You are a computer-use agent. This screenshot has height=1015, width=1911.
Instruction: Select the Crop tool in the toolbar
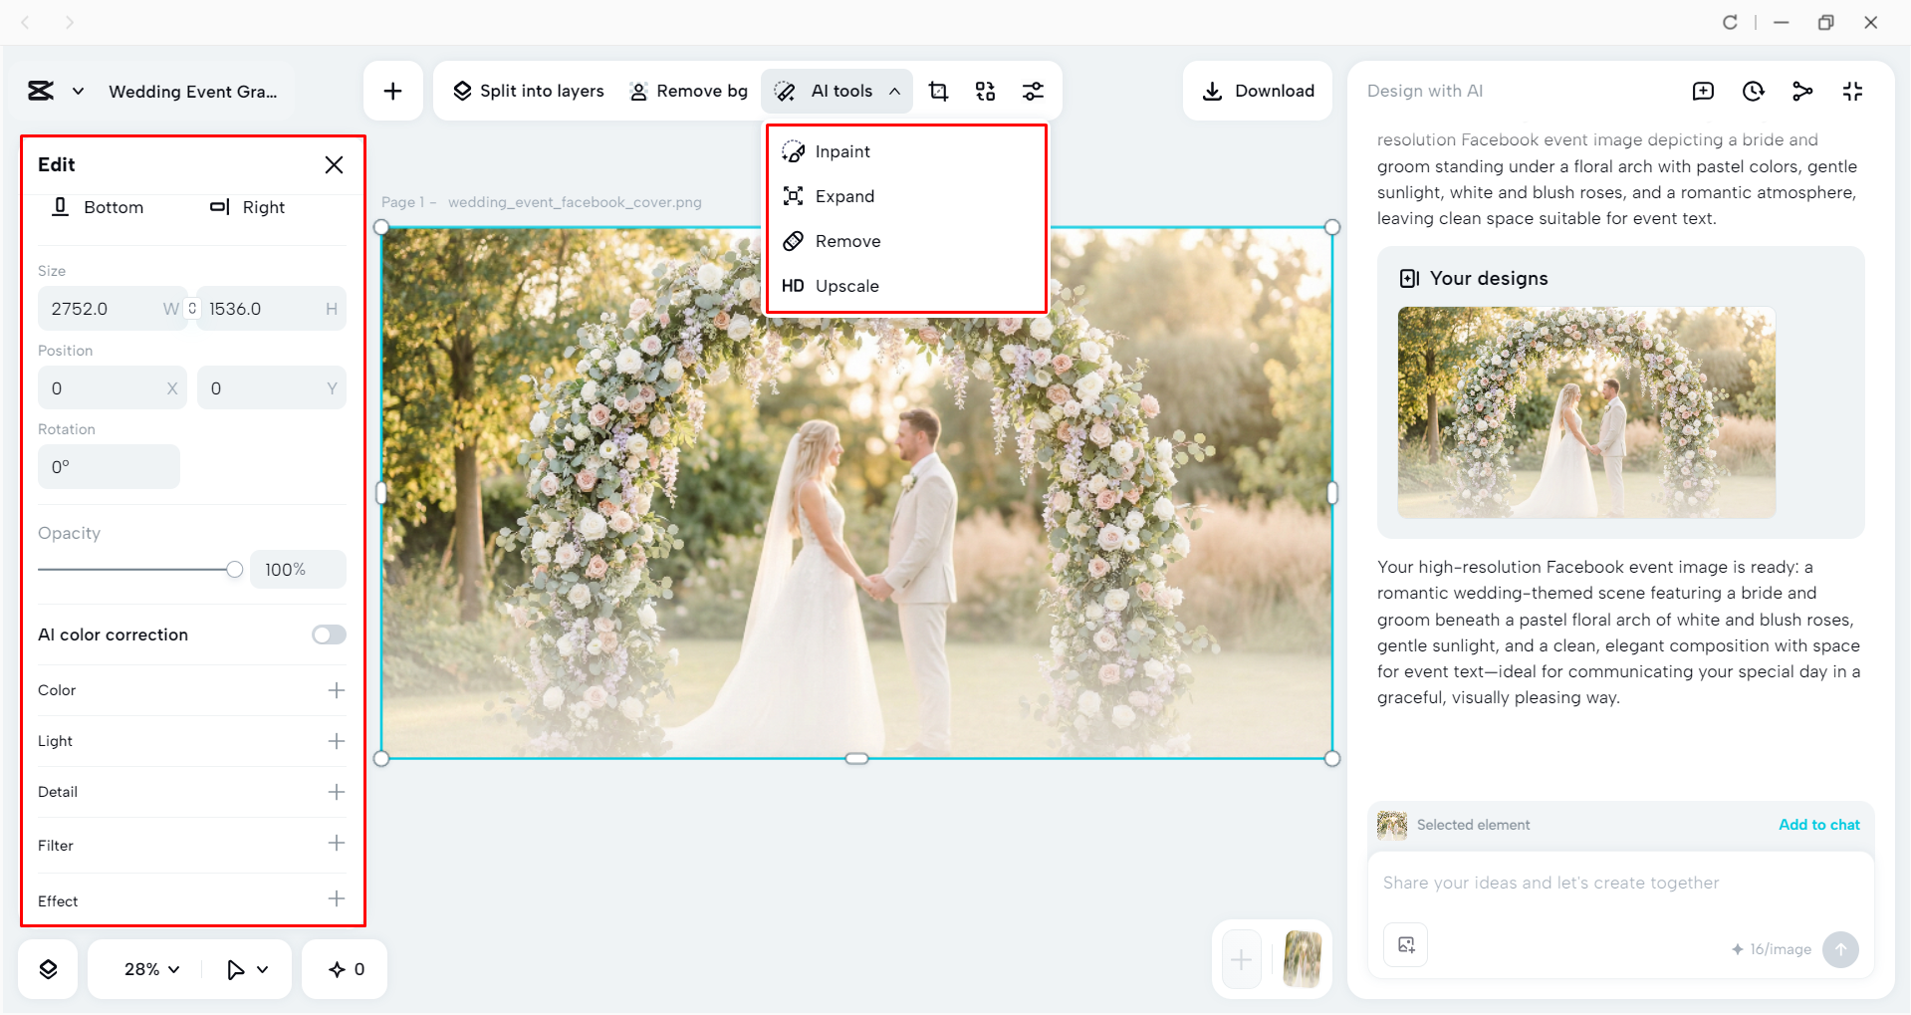click(x=937, y=91)
